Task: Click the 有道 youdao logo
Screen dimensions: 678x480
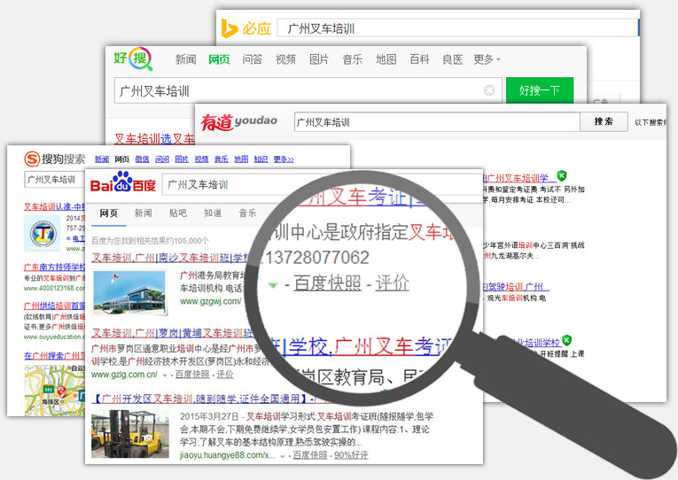Action: 238,122
